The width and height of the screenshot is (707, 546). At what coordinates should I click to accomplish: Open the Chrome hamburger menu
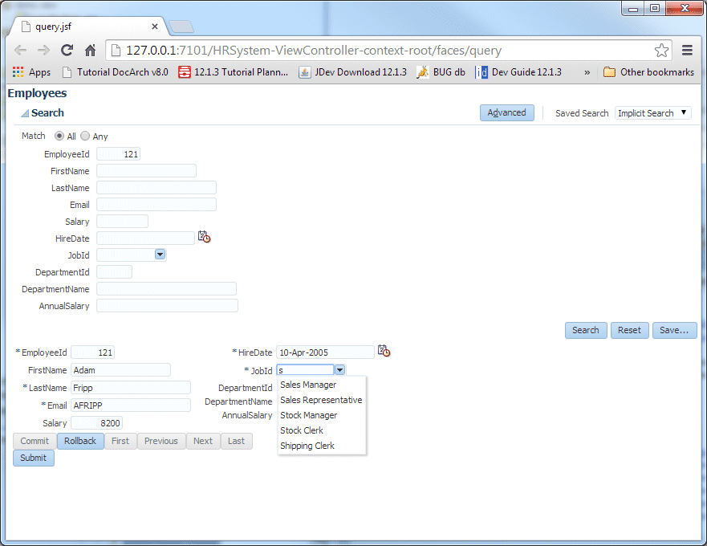(687, 50)
